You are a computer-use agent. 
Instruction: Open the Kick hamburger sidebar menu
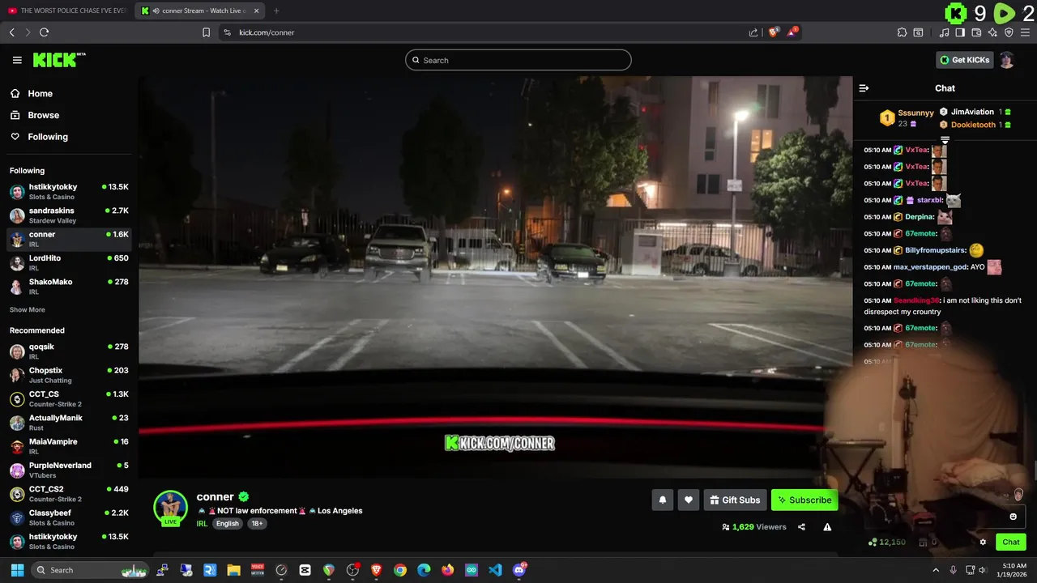click(17, 60)
